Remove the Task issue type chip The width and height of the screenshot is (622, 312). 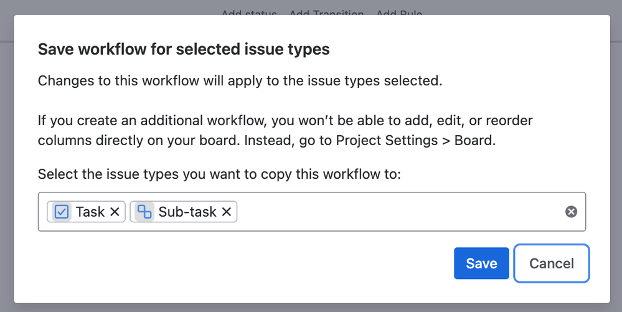coord(115,212)
